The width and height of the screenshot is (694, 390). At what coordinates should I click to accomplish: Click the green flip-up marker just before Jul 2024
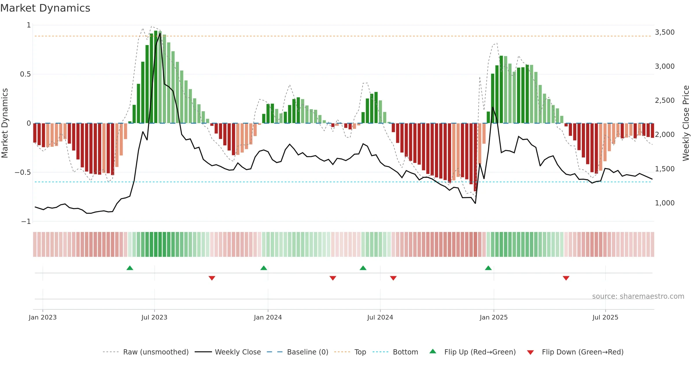coord(363,268)
